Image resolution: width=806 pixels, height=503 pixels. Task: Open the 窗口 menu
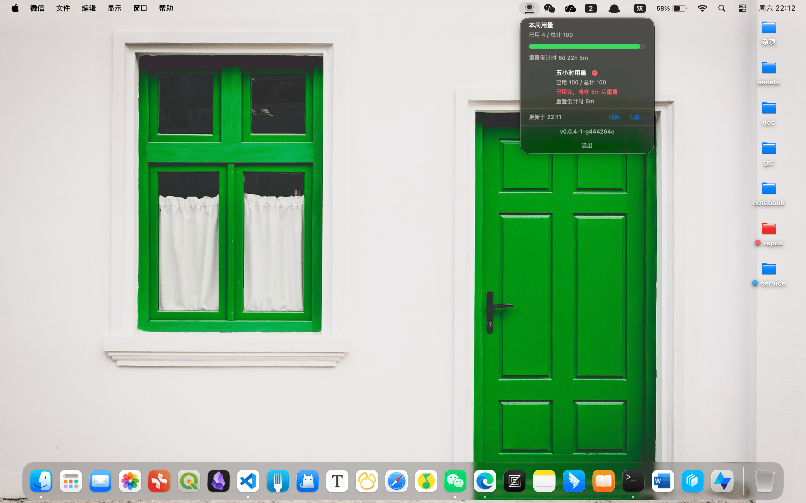[x=140, y=8]
